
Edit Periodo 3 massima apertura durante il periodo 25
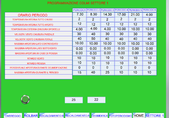click(x=108, y=72)
